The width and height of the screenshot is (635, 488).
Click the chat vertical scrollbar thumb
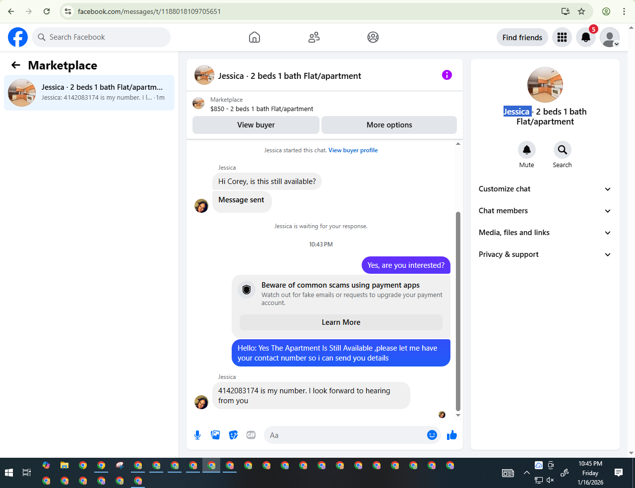458,311
